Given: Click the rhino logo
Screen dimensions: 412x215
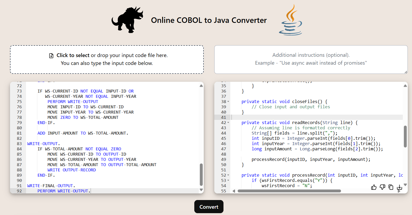Looking at the screenshot, I should click(128, 20).
